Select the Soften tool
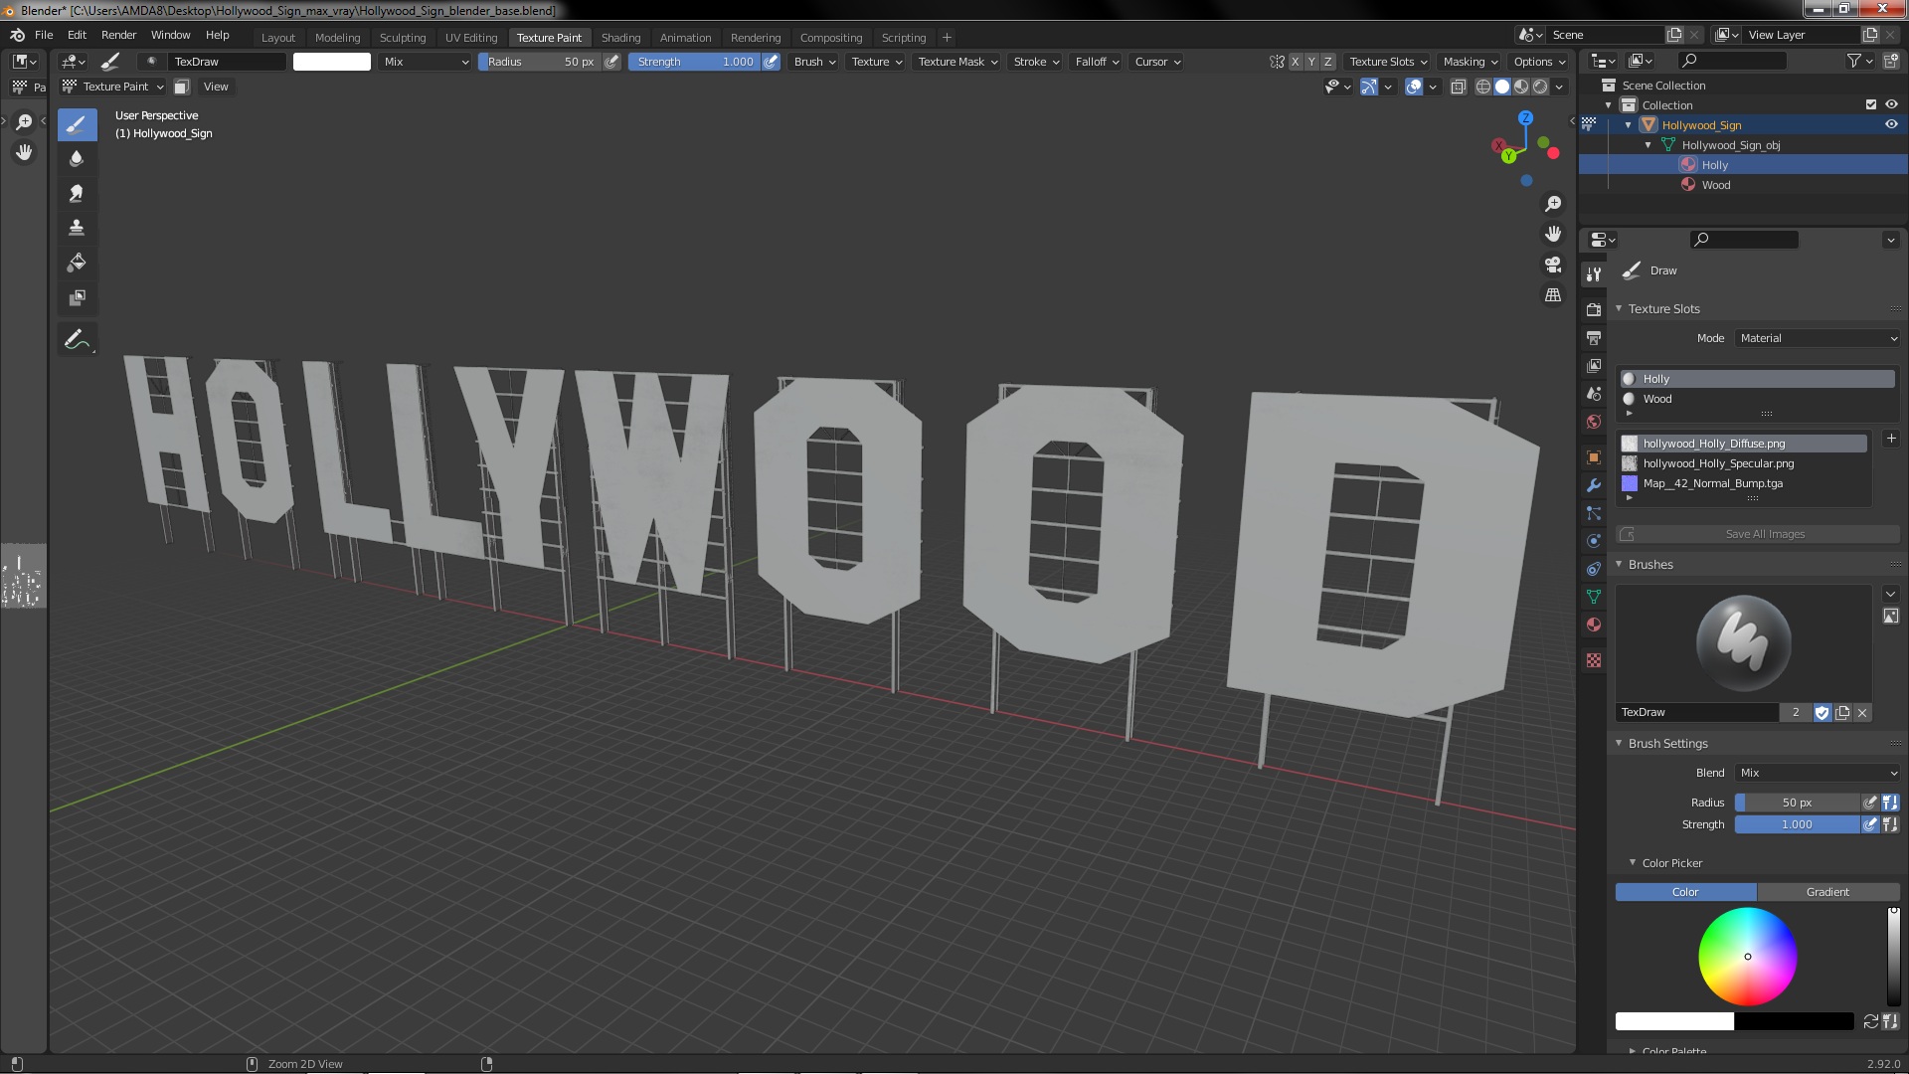Screen dimensions: 1909x1074 coord(77,159)
